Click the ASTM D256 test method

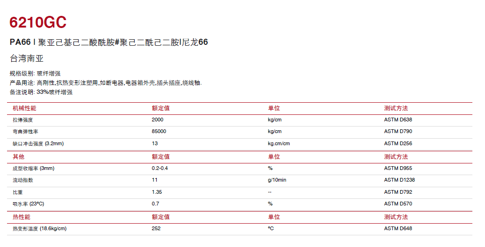pos(398,143)
